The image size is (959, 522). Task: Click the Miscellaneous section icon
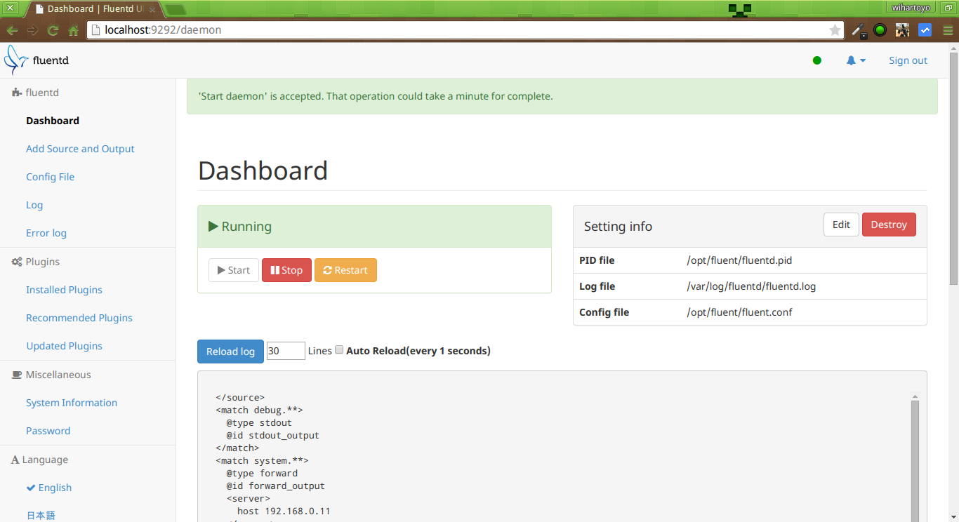[x=15, y=374]
